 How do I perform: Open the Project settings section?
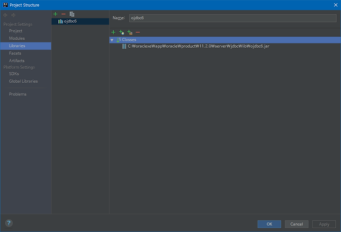(x=16, y=31)
